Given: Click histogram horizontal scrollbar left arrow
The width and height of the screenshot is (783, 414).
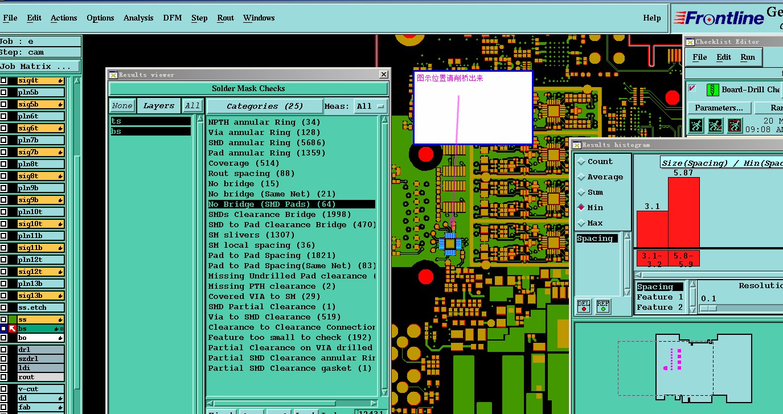Looking at the screenshot, I should pos(639,275).
